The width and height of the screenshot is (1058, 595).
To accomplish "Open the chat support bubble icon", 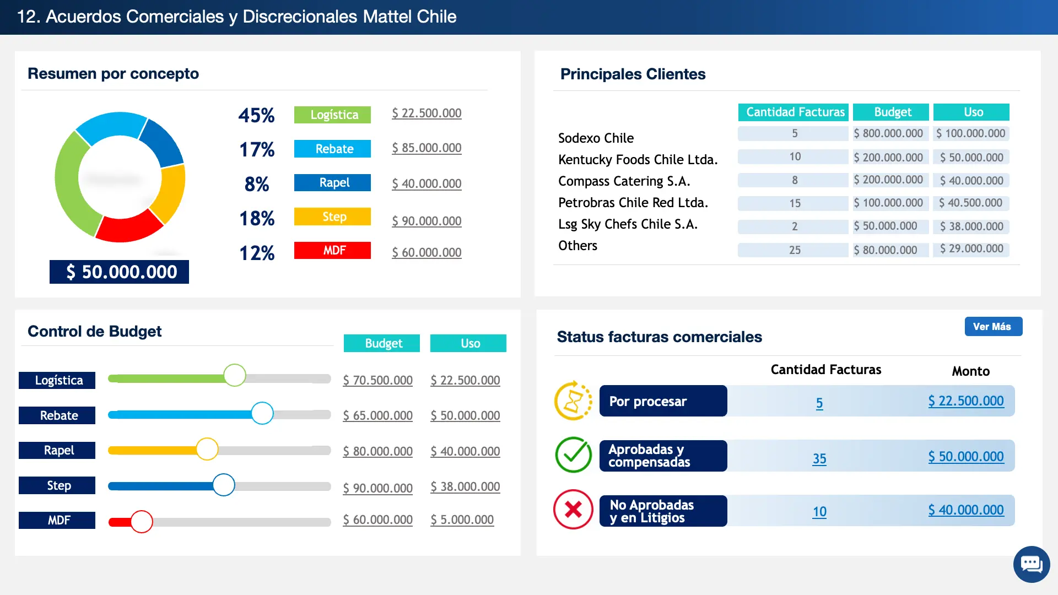I will pyautogui.click(x=1031, y=564).
